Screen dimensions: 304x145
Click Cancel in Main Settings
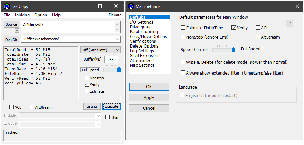pyautogui.click(x=149, y=108)
